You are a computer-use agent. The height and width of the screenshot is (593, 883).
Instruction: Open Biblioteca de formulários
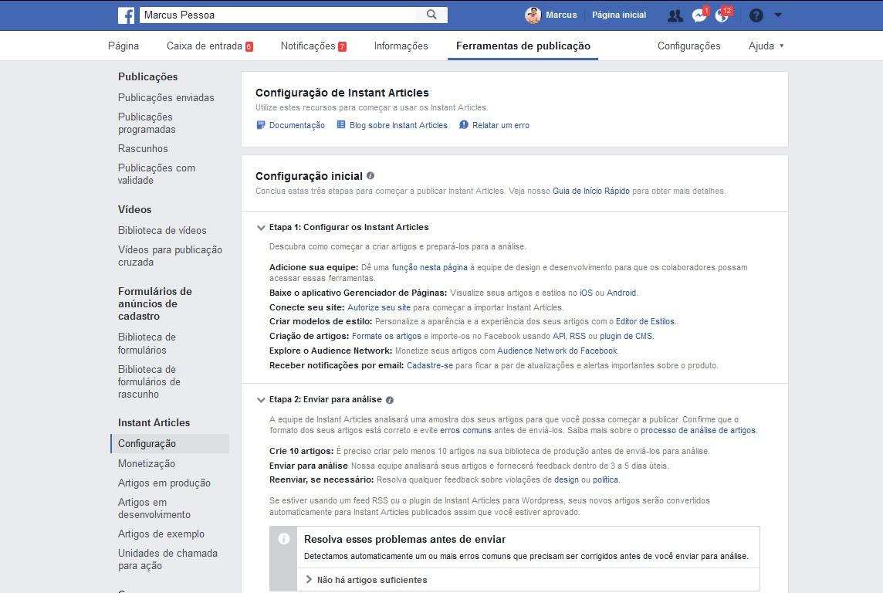coord(147,344)
